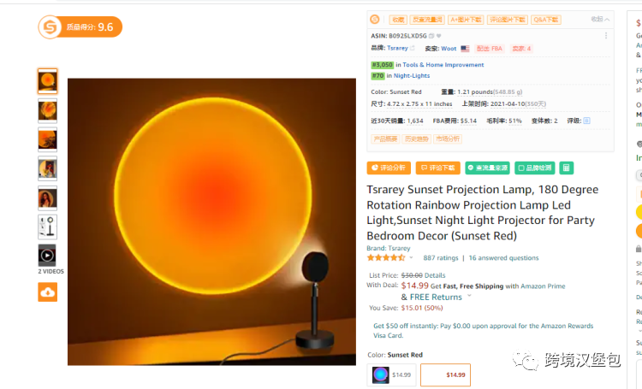Expand the FREE Returns chevron

tap(469, 296)
